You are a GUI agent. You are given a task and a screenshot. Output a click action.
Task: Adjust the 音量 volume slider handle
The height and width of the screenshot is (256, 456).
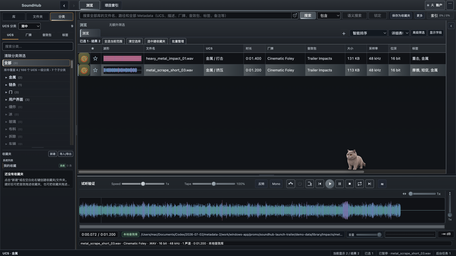[x=379, y=235]
